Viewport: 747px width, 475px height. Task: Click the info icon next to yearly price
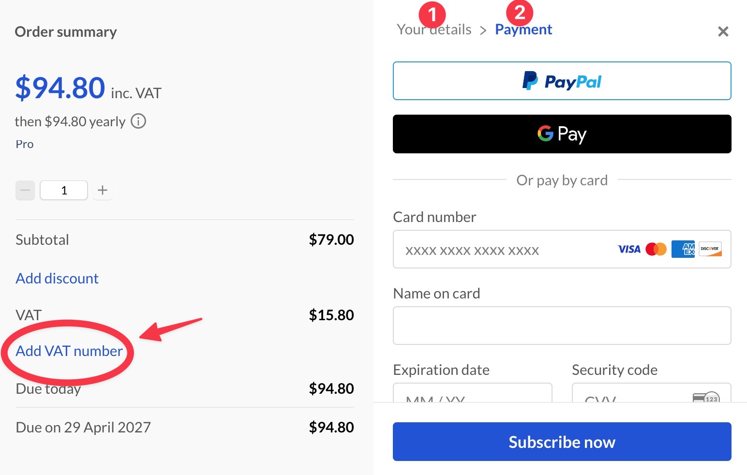click(138, 121)
